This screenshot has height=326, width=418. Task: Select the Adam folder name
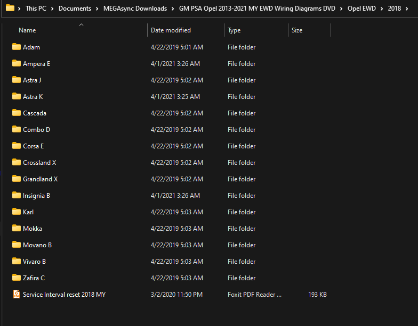pos(31,47)
